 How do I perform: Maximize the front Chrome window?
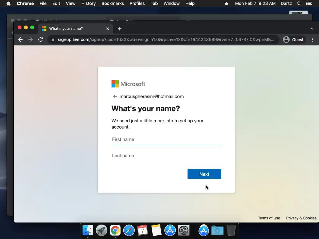(32, 27)
